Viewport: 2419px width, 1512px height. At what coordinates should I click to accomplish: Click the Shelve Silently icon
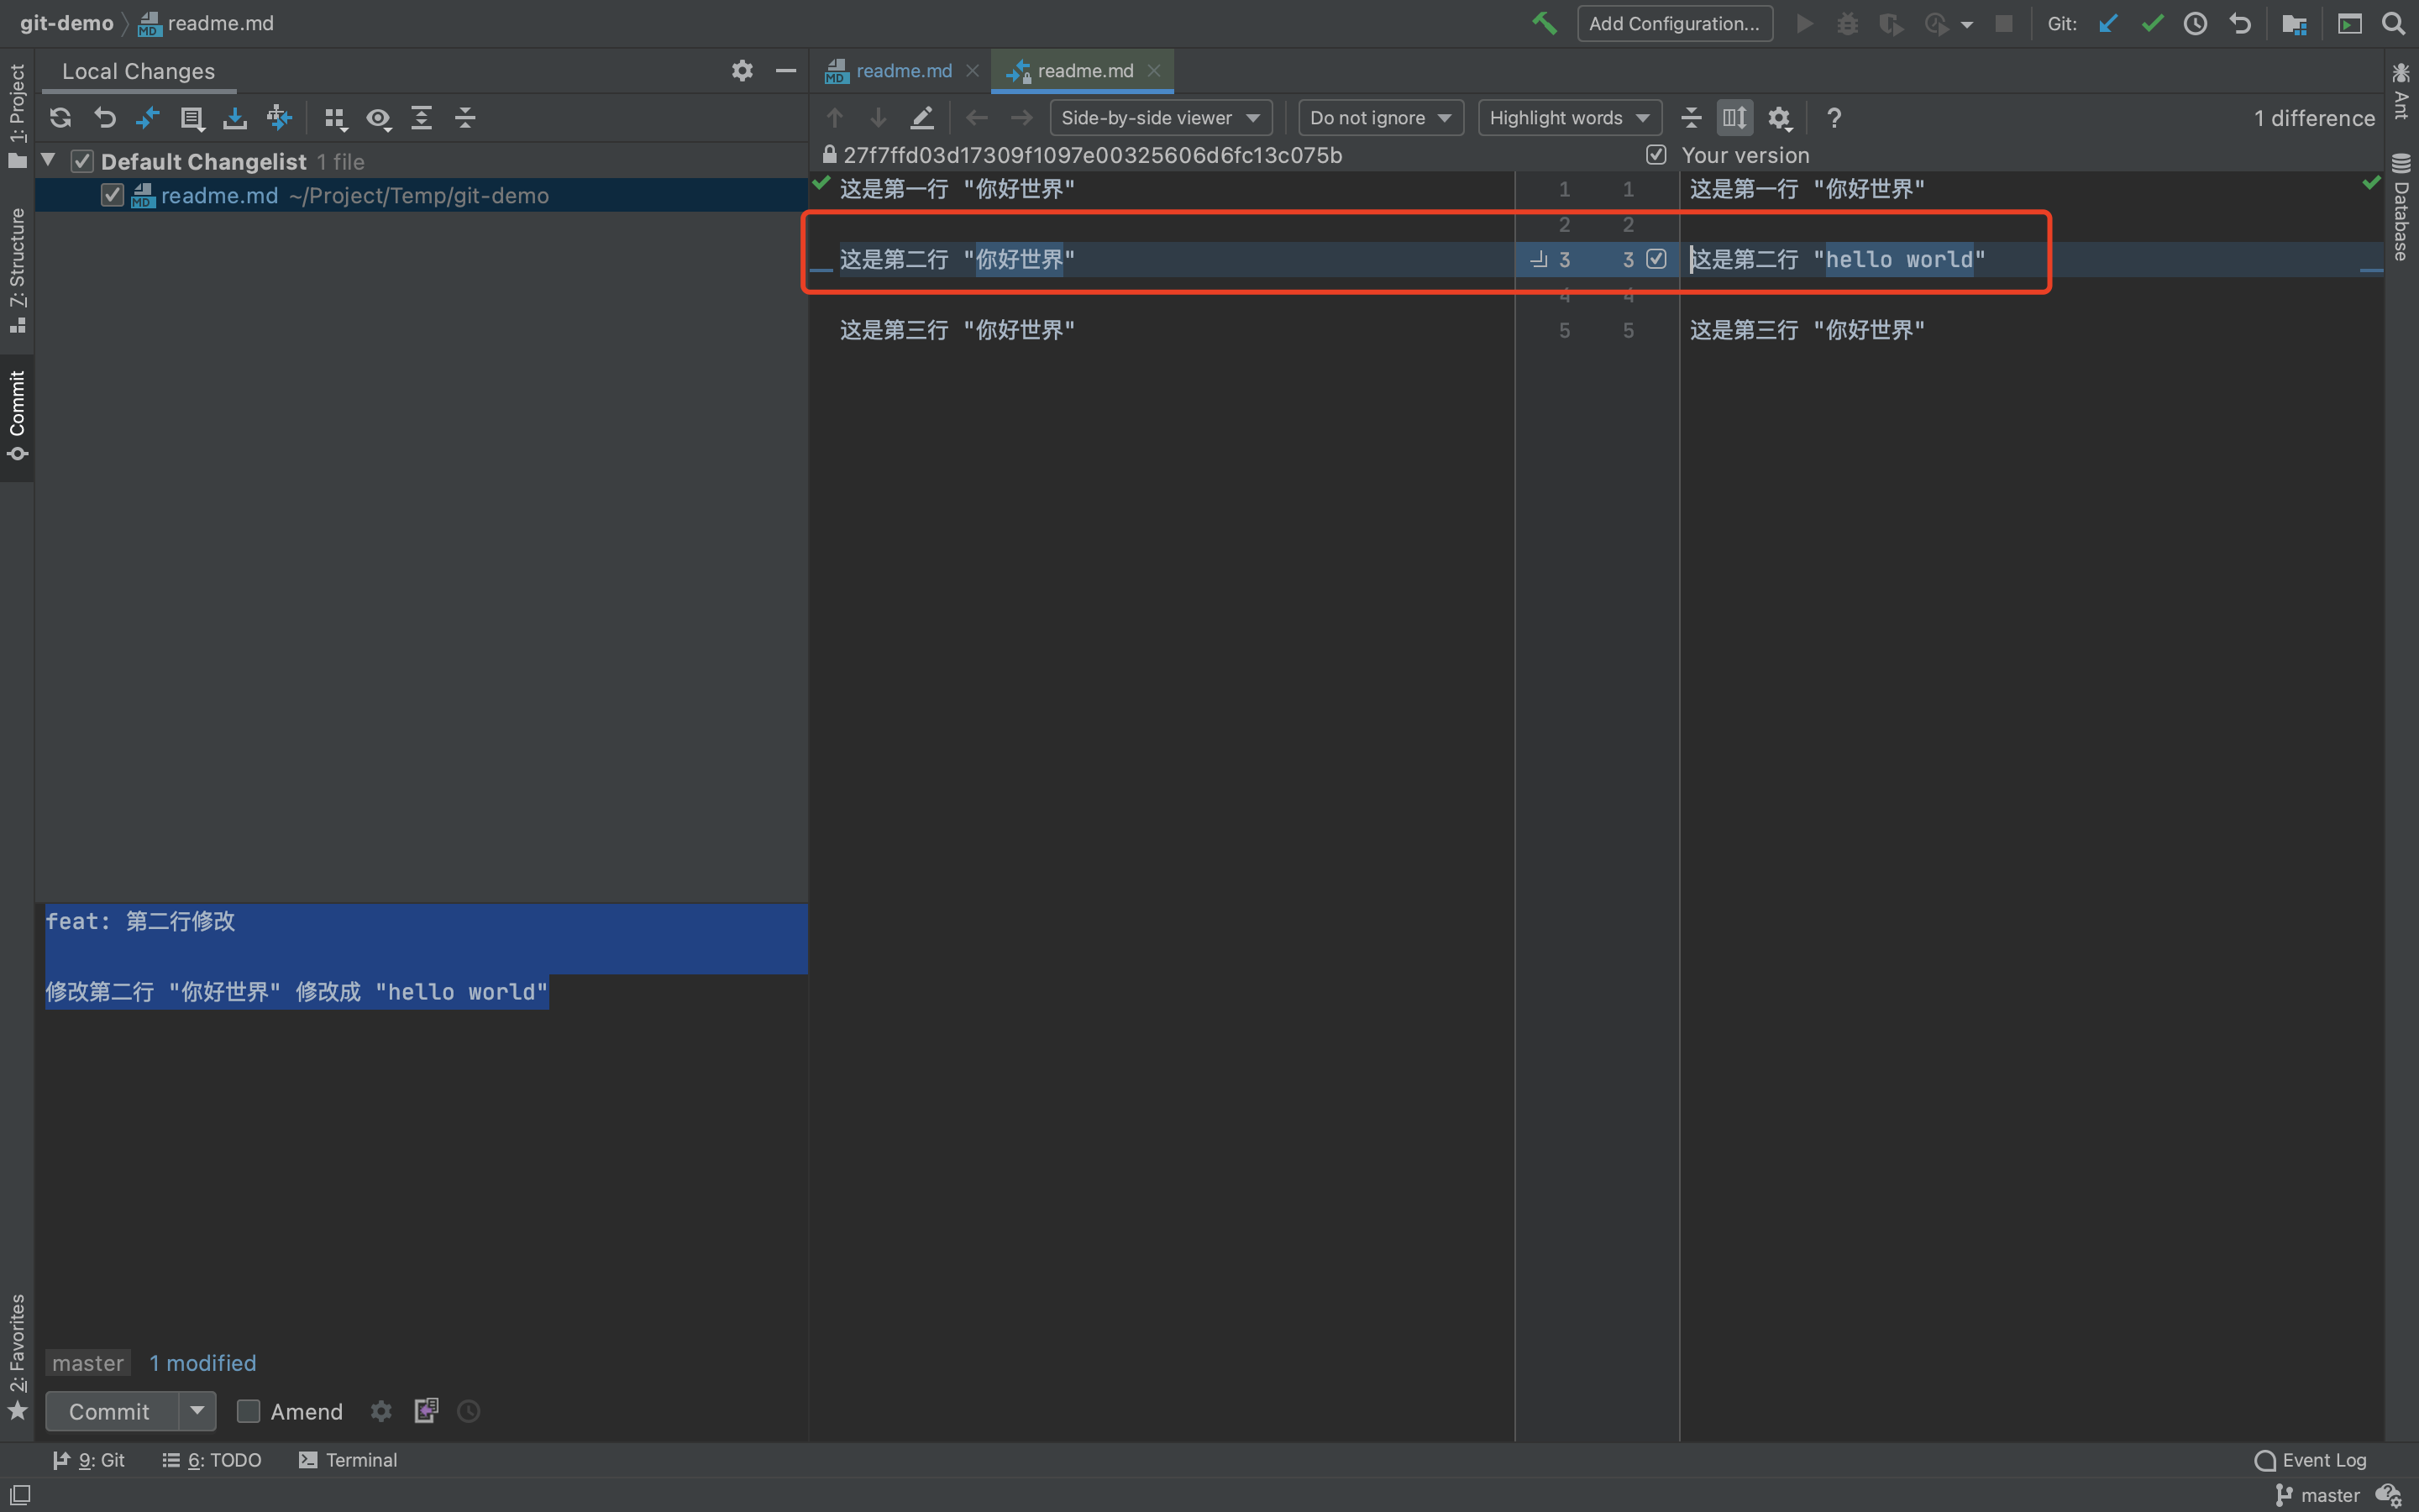tap(235, 118)
